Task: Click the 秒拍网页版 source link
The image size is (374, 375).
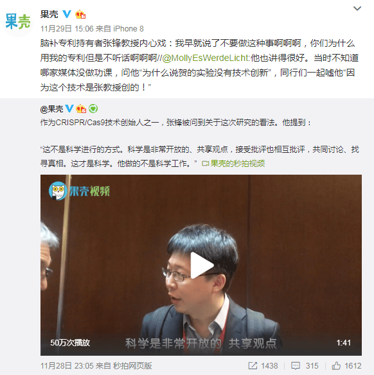Action: 132,365
